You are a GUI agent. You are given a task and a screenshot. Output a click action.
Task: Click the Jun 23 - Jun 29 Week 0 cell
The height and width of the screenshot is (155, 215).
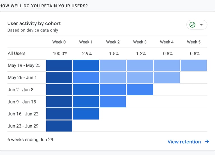click(x=59, y=126)
